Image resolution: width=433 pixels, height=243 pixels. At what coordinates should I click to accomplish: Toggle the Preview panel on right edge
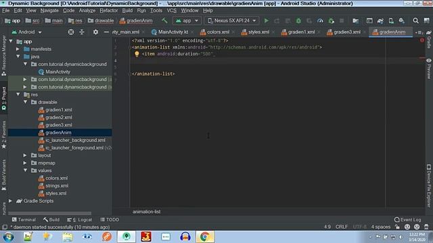click(x=429, y=69)
